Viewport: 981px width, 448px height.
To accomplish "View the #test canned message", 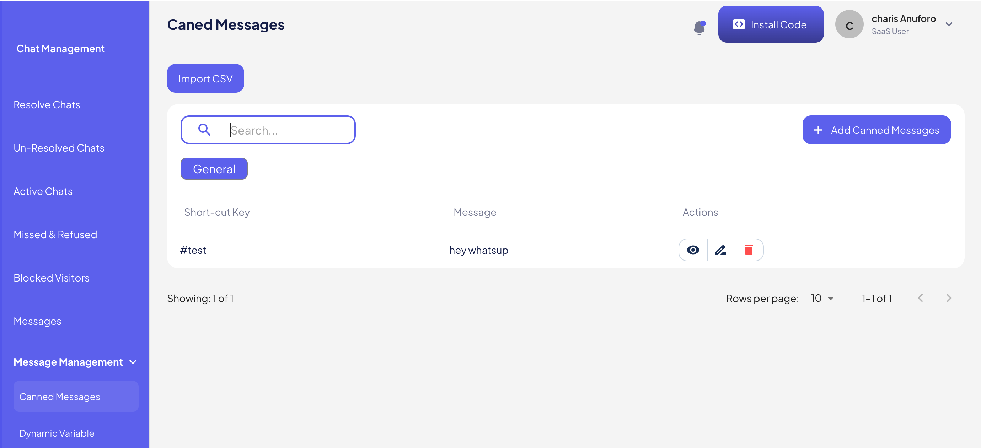I will click(x=693, y=250).
